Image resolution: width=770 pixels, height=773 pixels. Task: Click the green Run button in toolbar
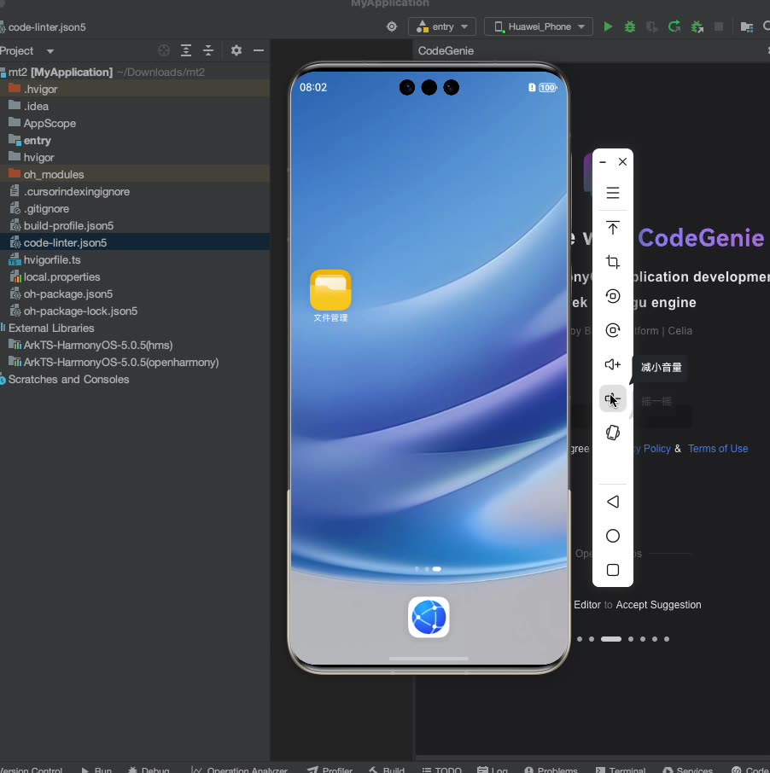608,26
